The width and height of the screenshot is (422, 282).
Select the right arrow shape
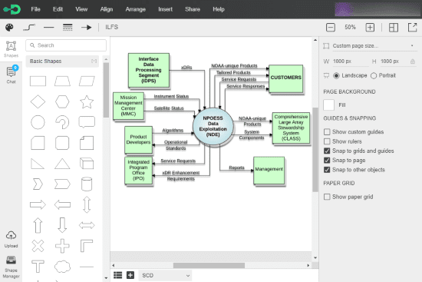(x=38, y=204)
